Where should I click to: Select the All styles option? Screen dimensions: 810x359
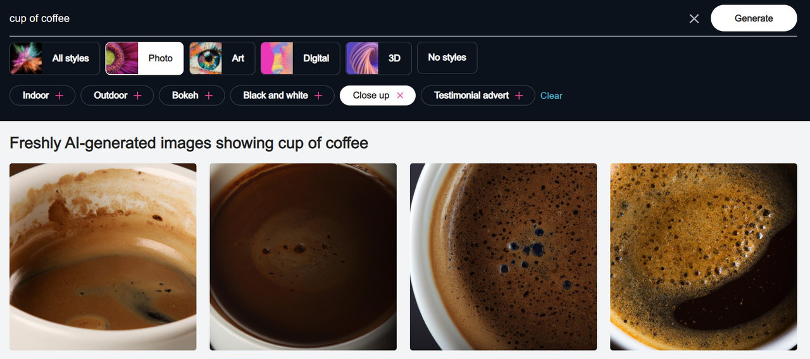point(54,58)
